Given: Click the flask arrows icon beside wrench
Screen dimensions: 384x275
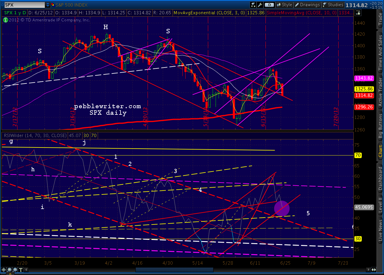Looking at the screenshot, I should (253, 5).
